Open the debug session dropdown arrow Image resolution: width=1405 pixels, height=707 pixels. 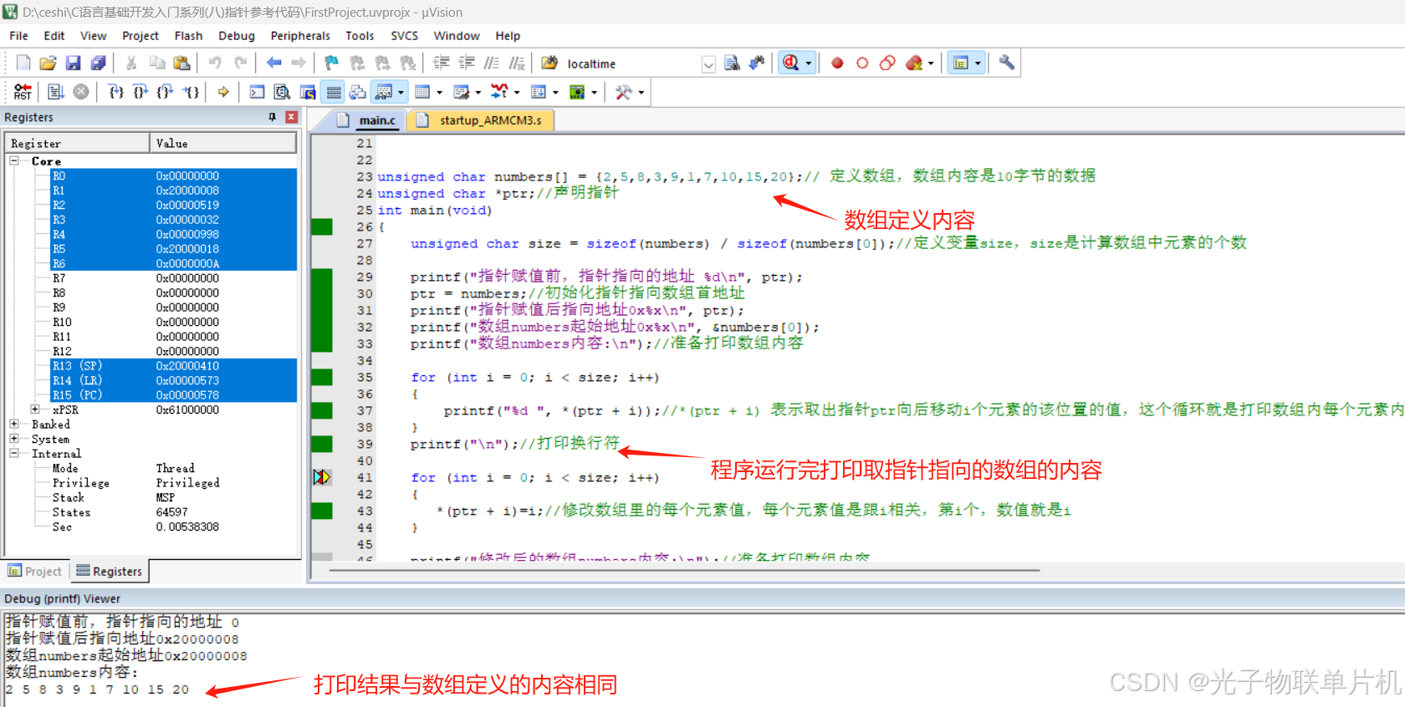point(809,64)
